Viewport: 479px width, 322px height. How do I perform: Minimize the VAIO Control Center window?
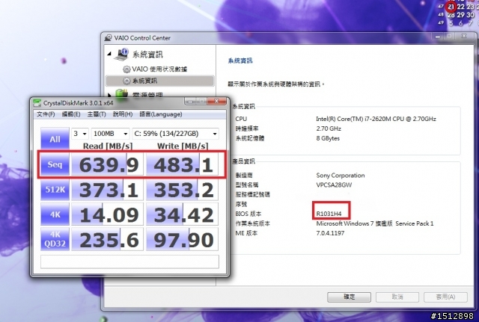[437, 37]
